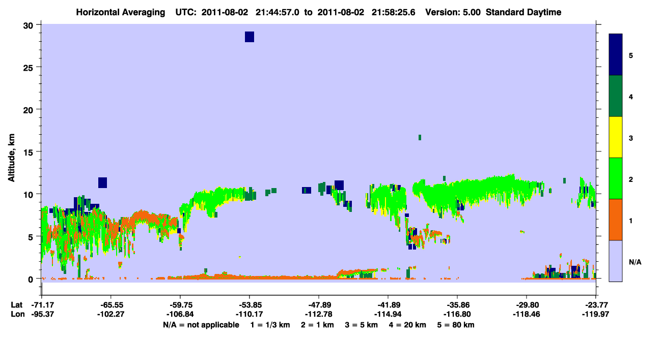This screenshot has width=662, height=339.
Task: Click latitude value -59.75
Action: point(180,304)
